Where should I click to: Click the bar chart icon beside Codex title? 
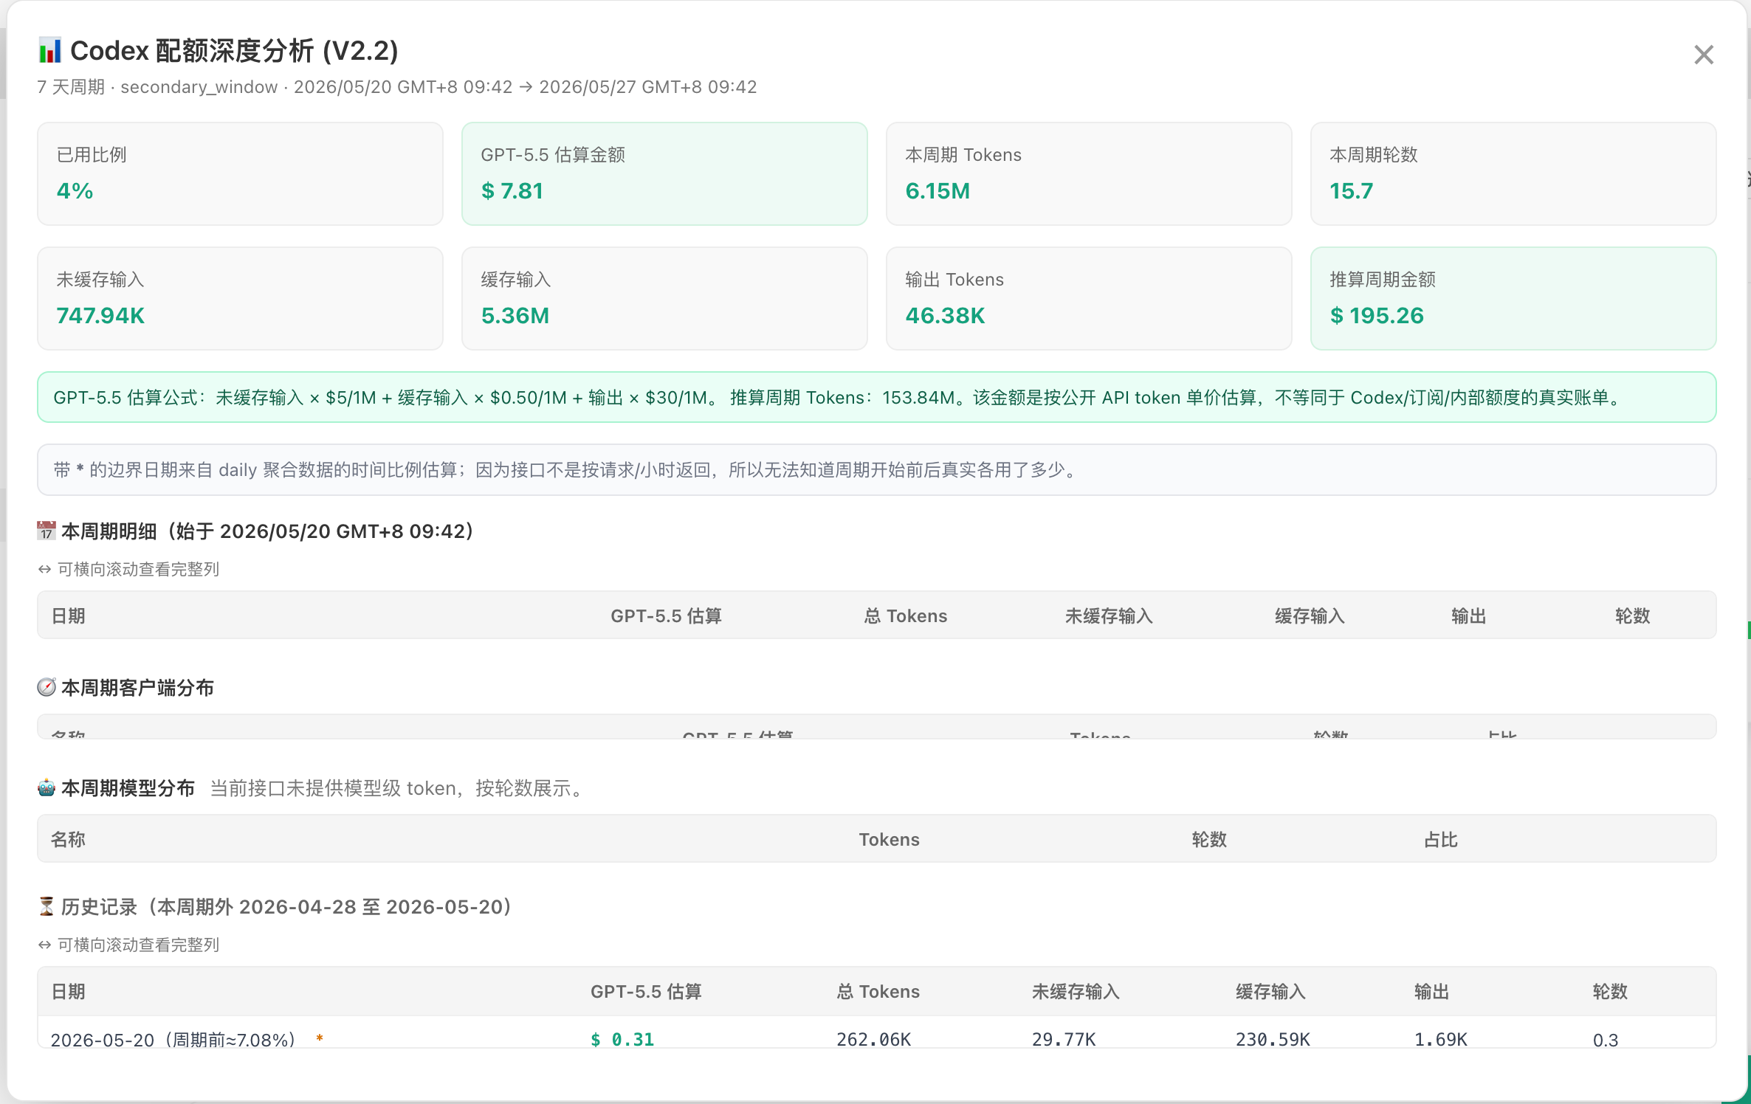tap(49, 51)
